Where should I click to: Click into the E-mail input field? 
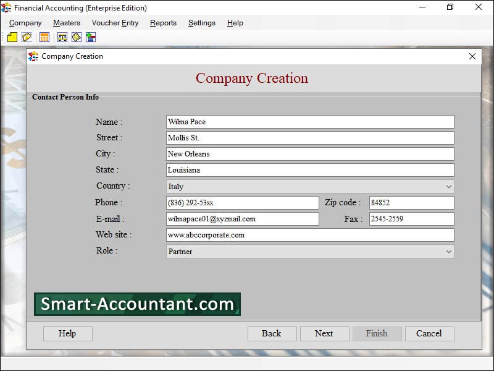242,219
